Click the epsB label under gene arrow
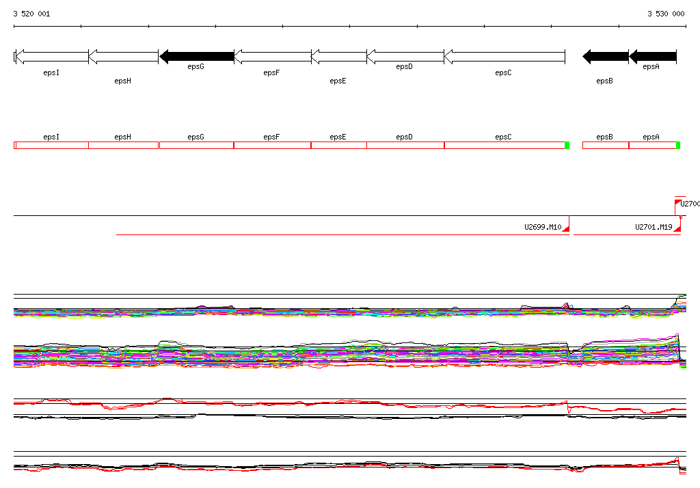This screenshot has width=700, height=488. pos(604,81)
